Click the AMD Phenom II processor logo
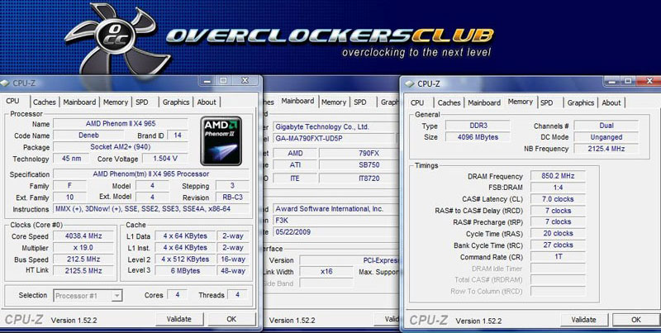This screenshot has width=661, height=333. (221, 140)
